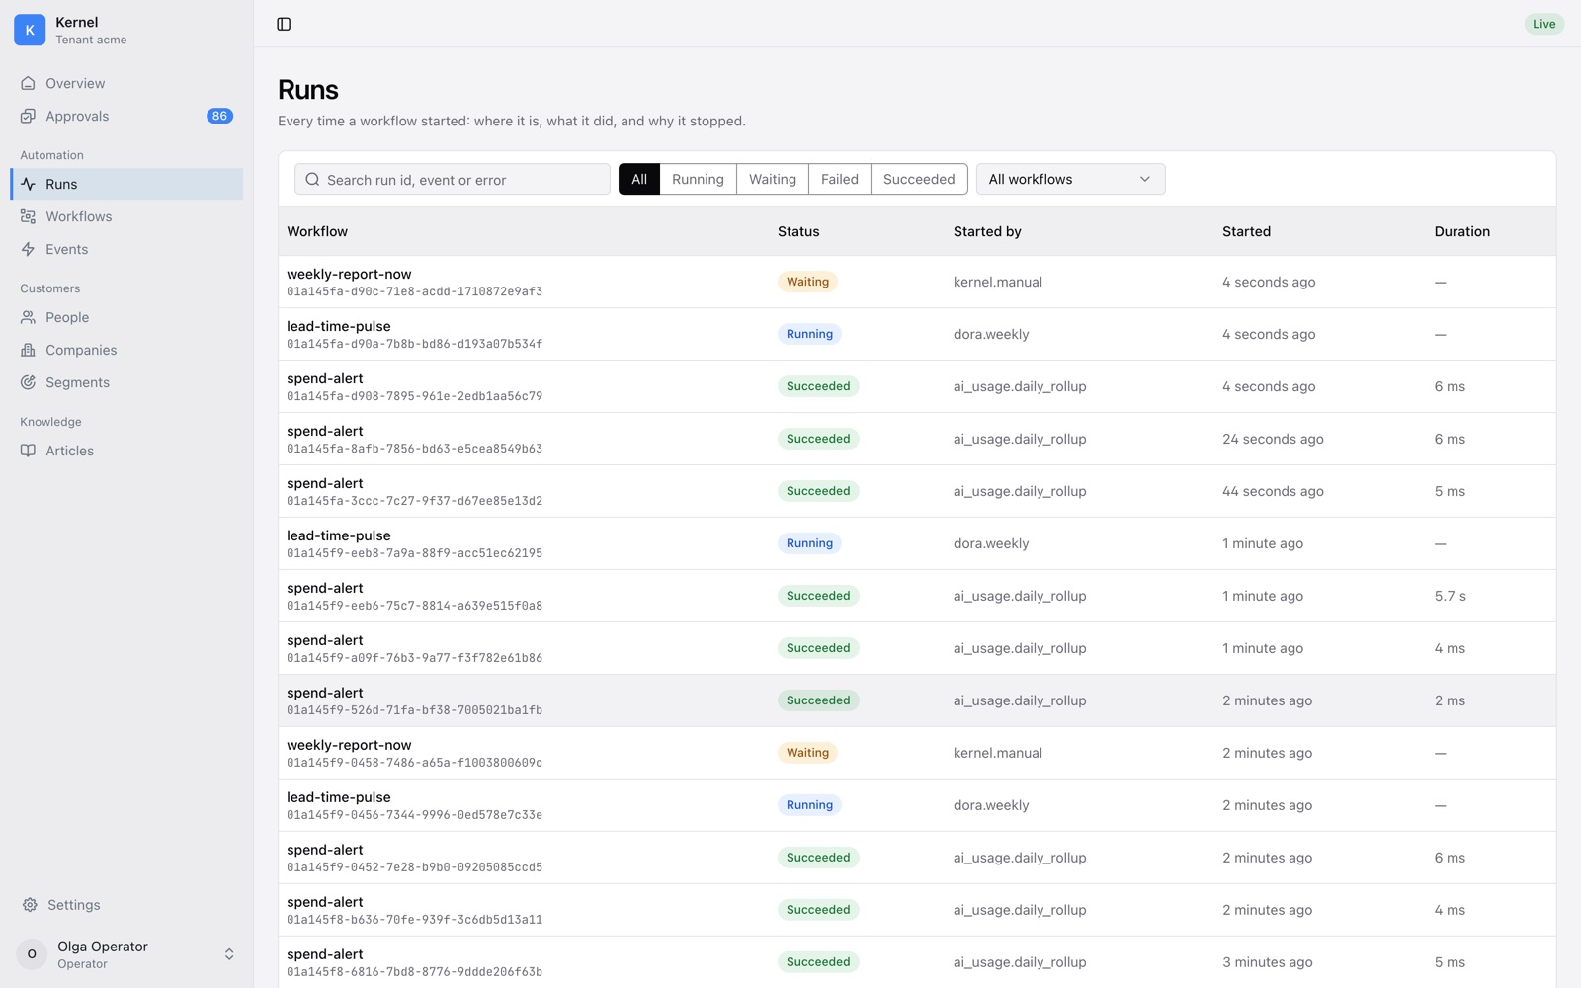1581x988 pixels.
Task: Click the 5.7 s duration cell
Action: [x=1450, y=596]
